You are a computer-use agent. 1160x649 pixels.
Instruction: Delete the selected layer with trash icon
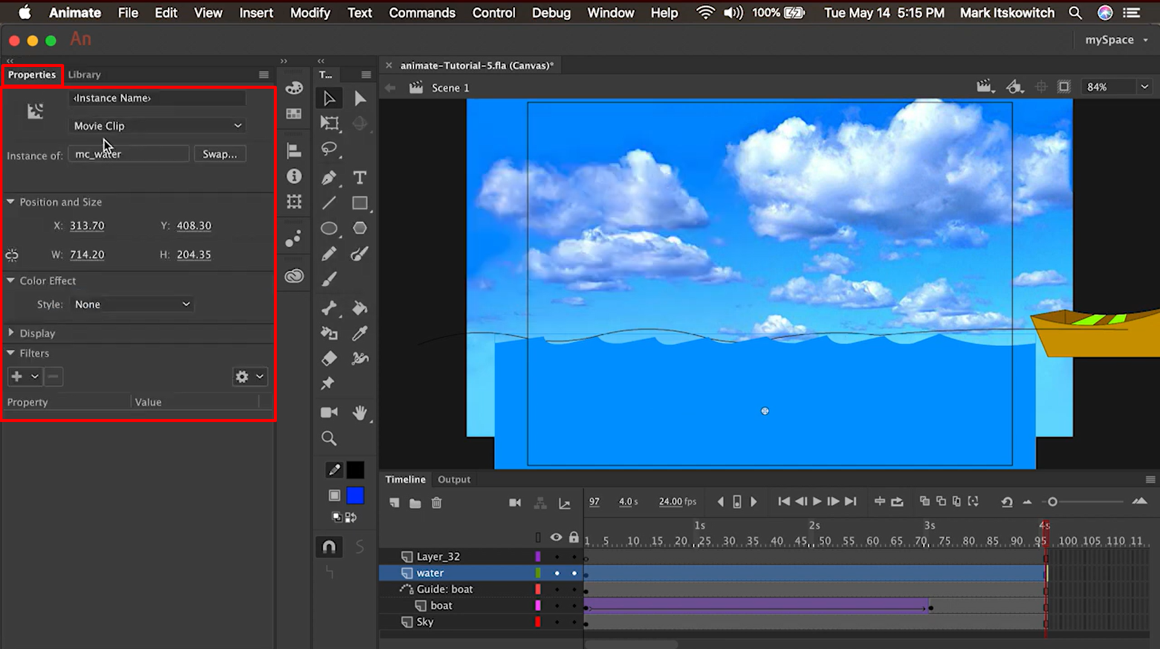pos(436,502)
